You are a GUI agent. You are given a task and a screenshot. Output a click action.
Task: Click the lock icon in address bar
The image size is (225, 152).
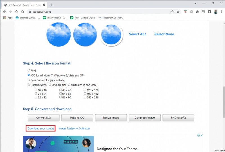(x=30, y=12)
